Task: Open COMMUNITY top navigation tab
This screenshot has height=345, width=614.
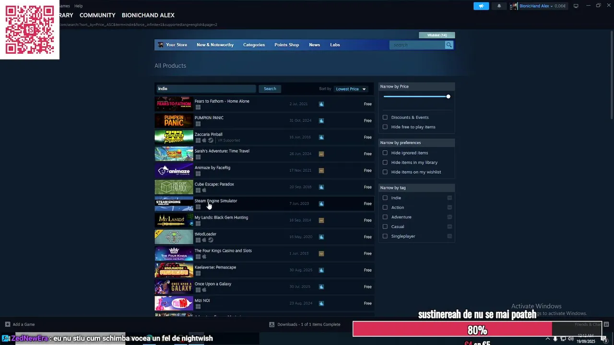Action: click(97, 15)
